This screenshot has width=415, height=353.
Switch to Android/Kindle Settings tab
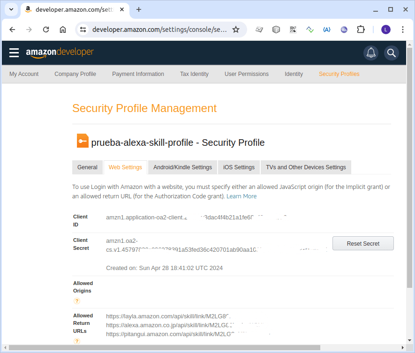click(x=182, y=167)
